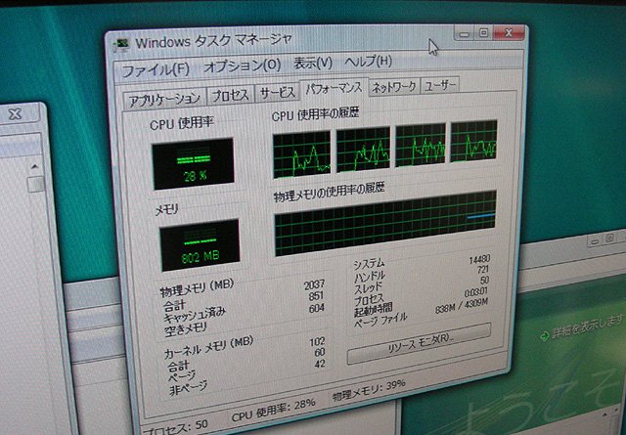
Task: Switch to the ユーザー tab
Action: [x=440, y=85]
